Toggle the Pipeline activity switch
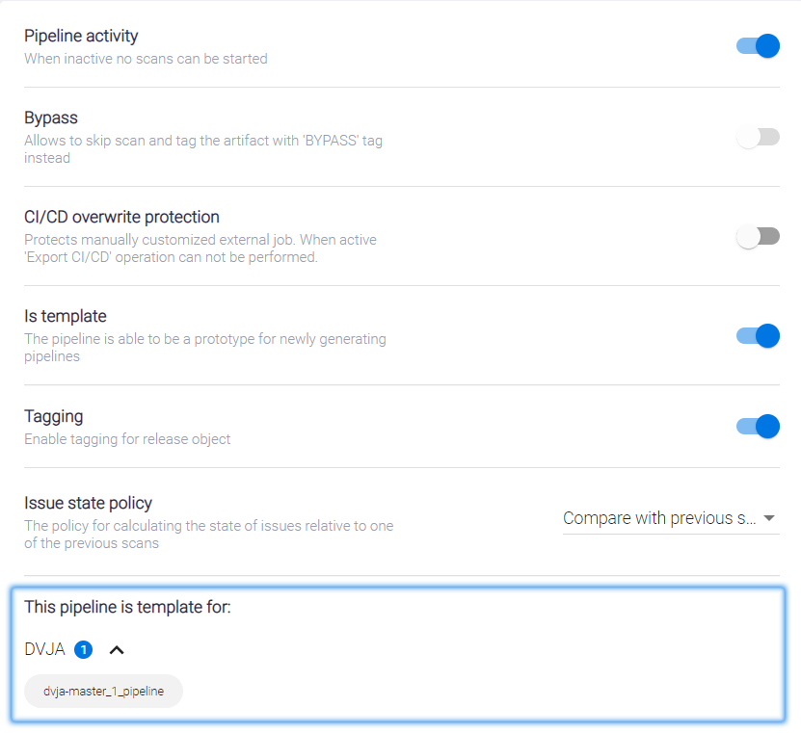The height and width of the screenshot is (733, 801). [758, 46]
